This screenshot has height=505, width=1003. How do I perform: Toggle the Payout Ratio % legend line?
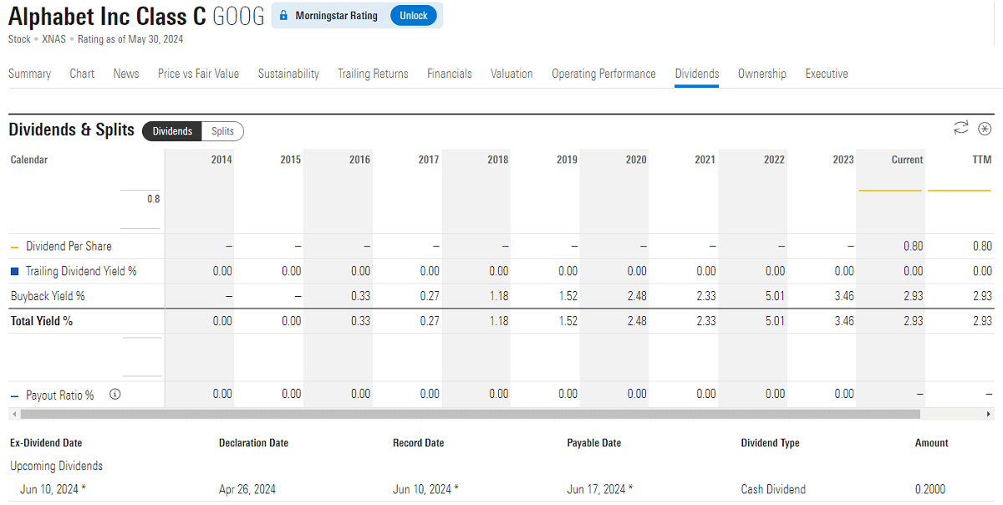(x=52, y=395)
